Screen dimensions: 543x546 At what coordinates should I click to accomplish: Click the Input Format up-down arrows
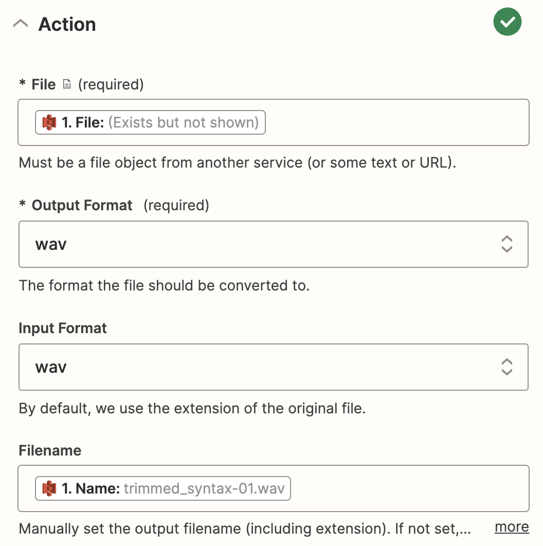click(507, 367)
